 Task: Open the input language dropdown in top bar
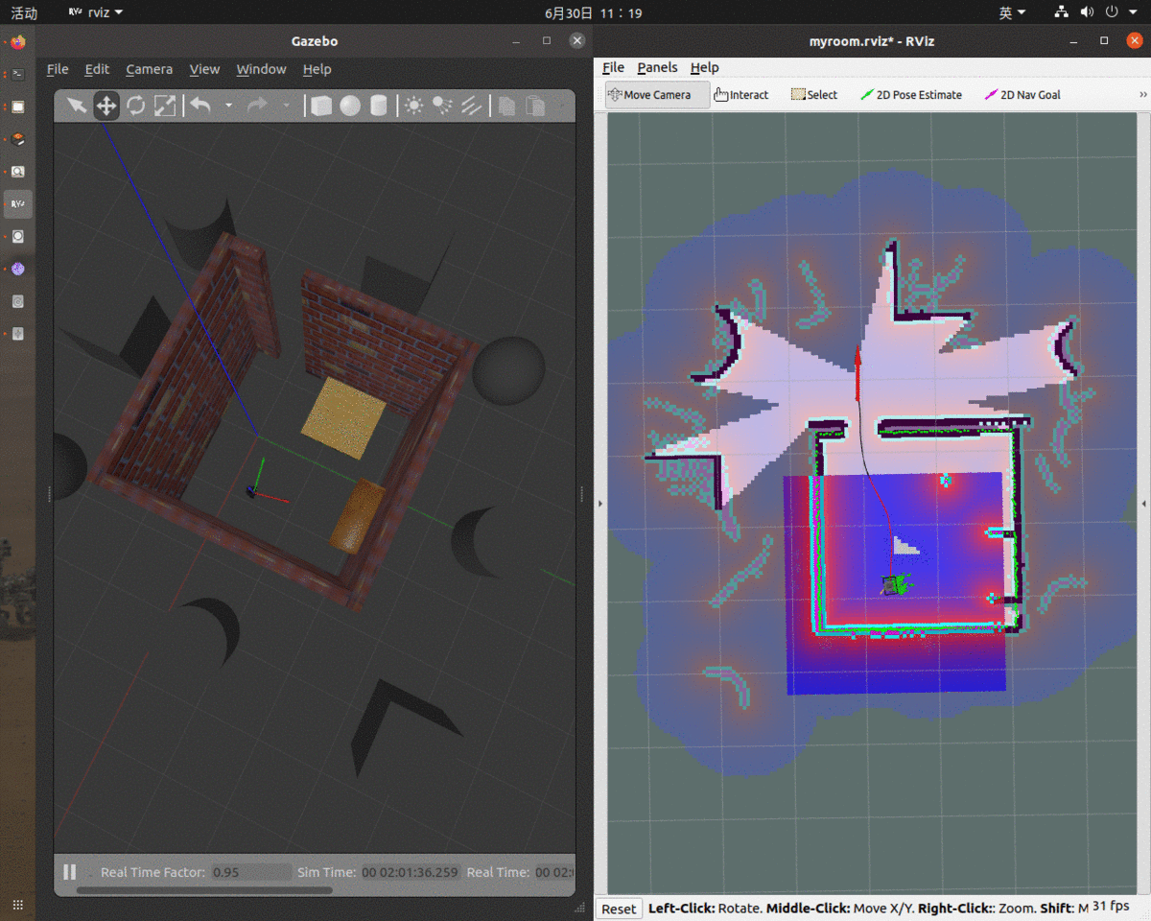1012,12
